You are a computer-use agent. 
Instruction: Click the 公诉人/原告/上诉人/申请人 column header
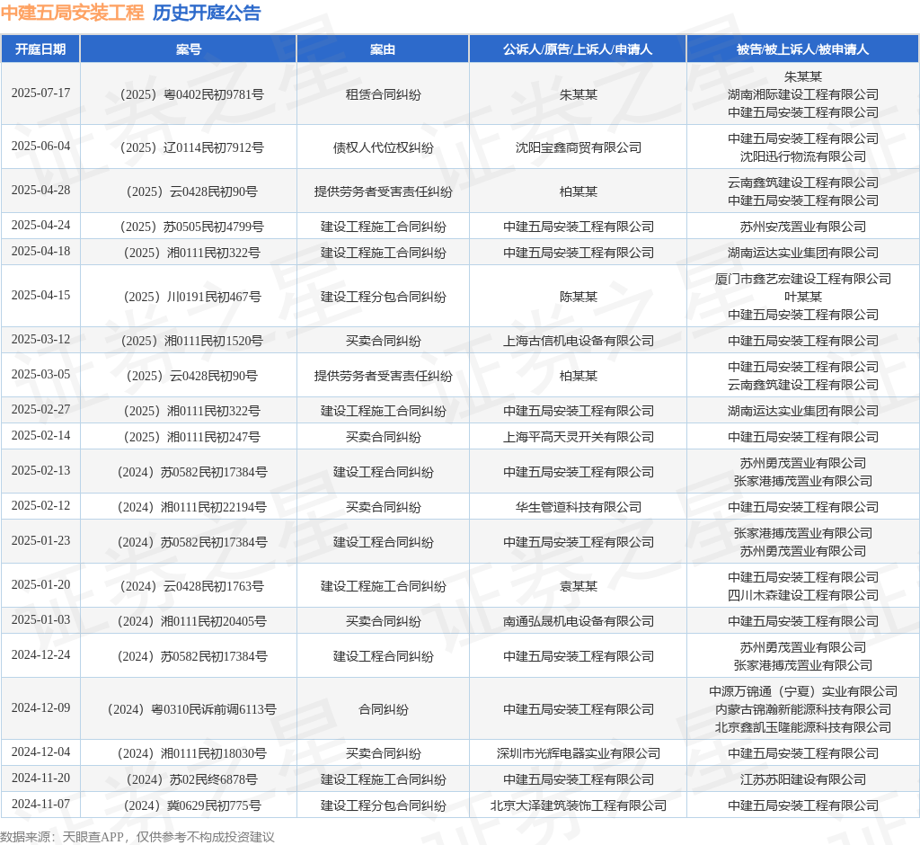coord(578,49)
